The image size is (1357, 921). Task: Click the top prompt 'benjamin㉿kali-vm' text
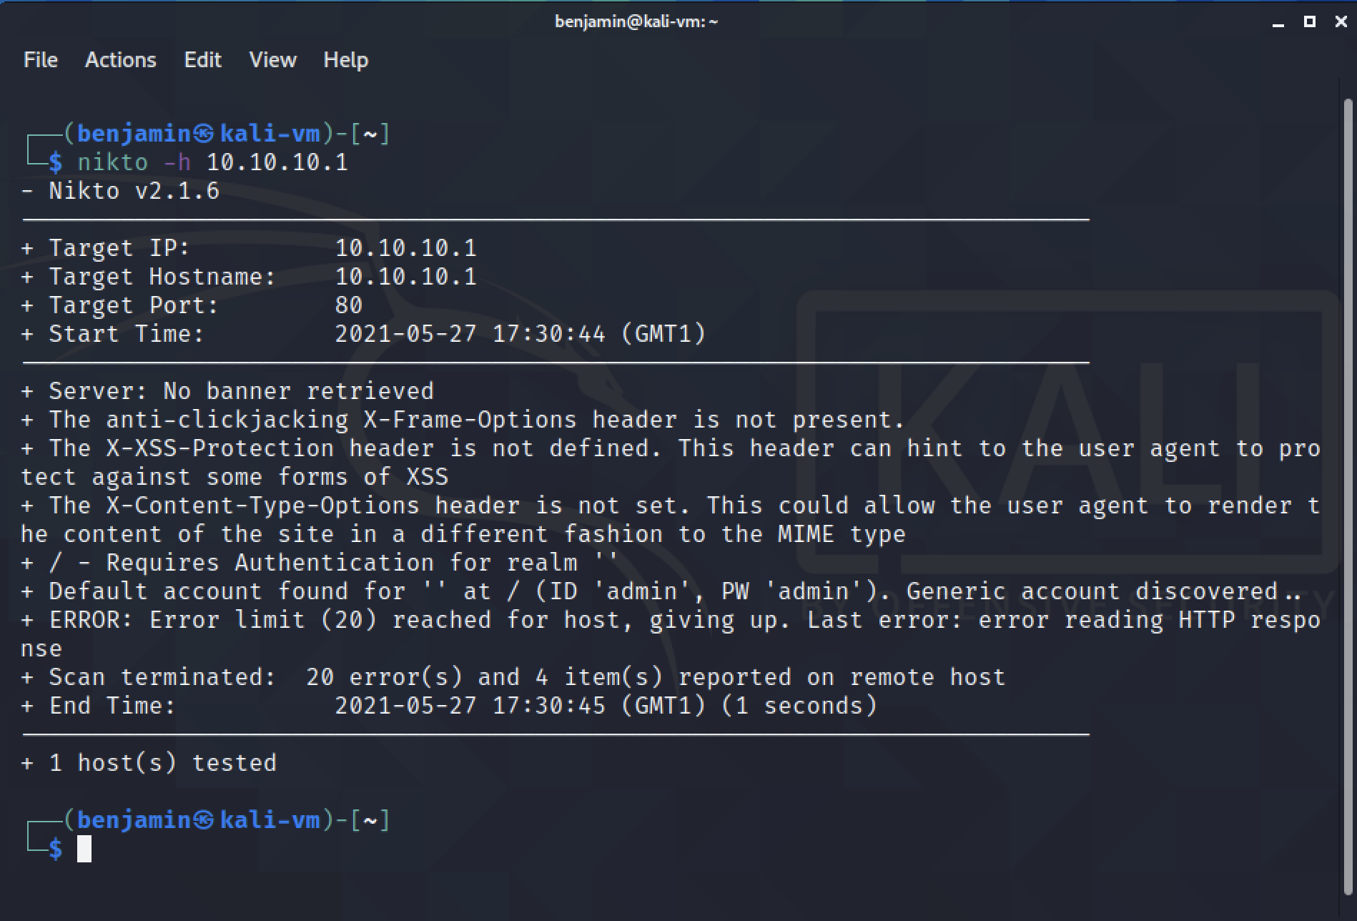coord(198,134)
